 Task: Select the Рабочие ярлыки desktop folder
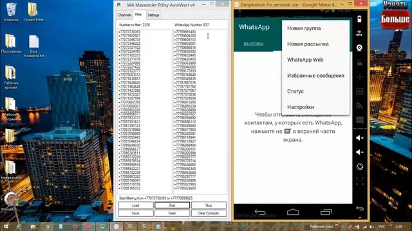(11, 77)
